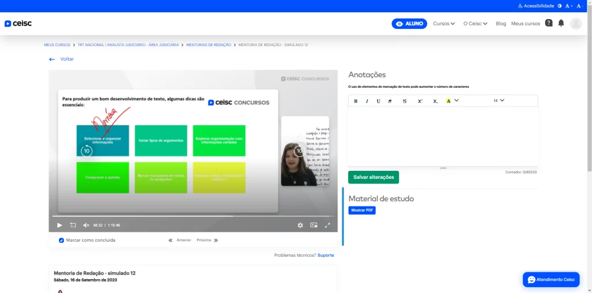Click the 'Anotações' heading

(x=367, y=74)
